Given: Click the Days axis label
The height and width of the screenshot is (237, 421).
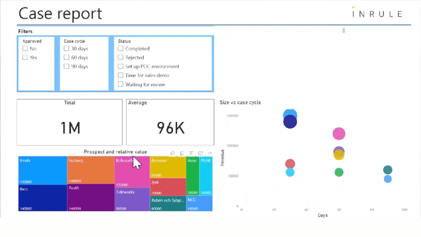Looking at the screenshot, I should 323,215.
